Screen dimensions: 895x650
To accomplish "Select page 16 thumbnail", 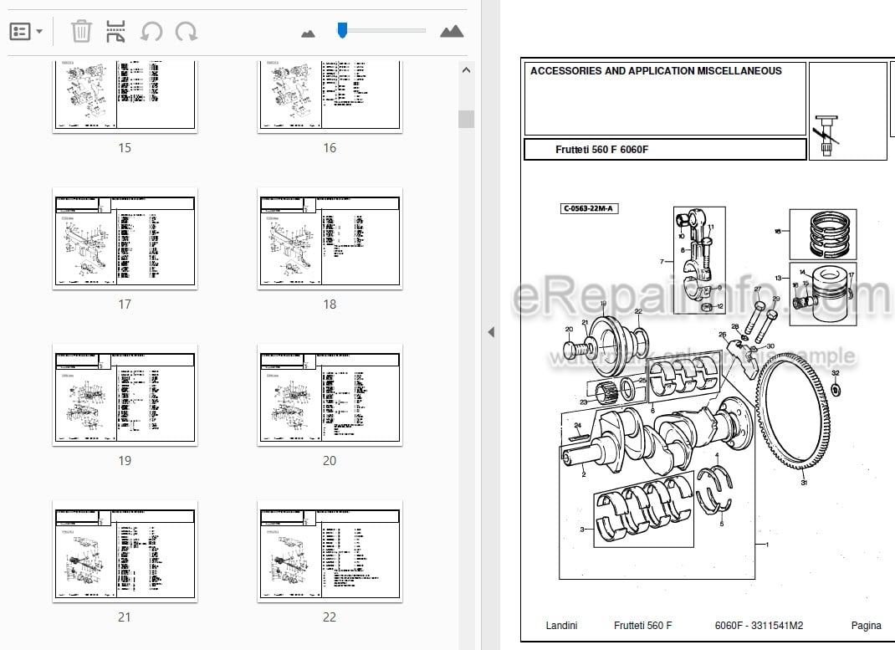I will (330, 95).
